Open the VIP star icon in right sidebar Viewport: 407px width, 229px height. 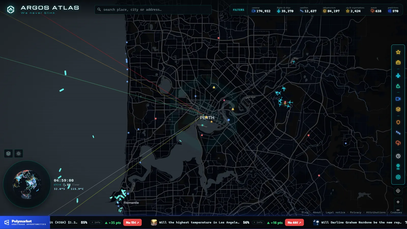398,52
